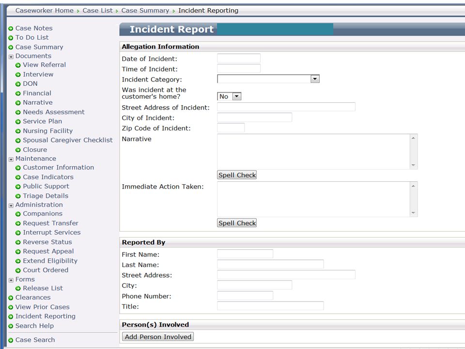The height and width of the screenshot is (349, 465).
Task: Click green arrow icon beside Reverse Status
Action: pyautogui.click(x=18, y=242)
